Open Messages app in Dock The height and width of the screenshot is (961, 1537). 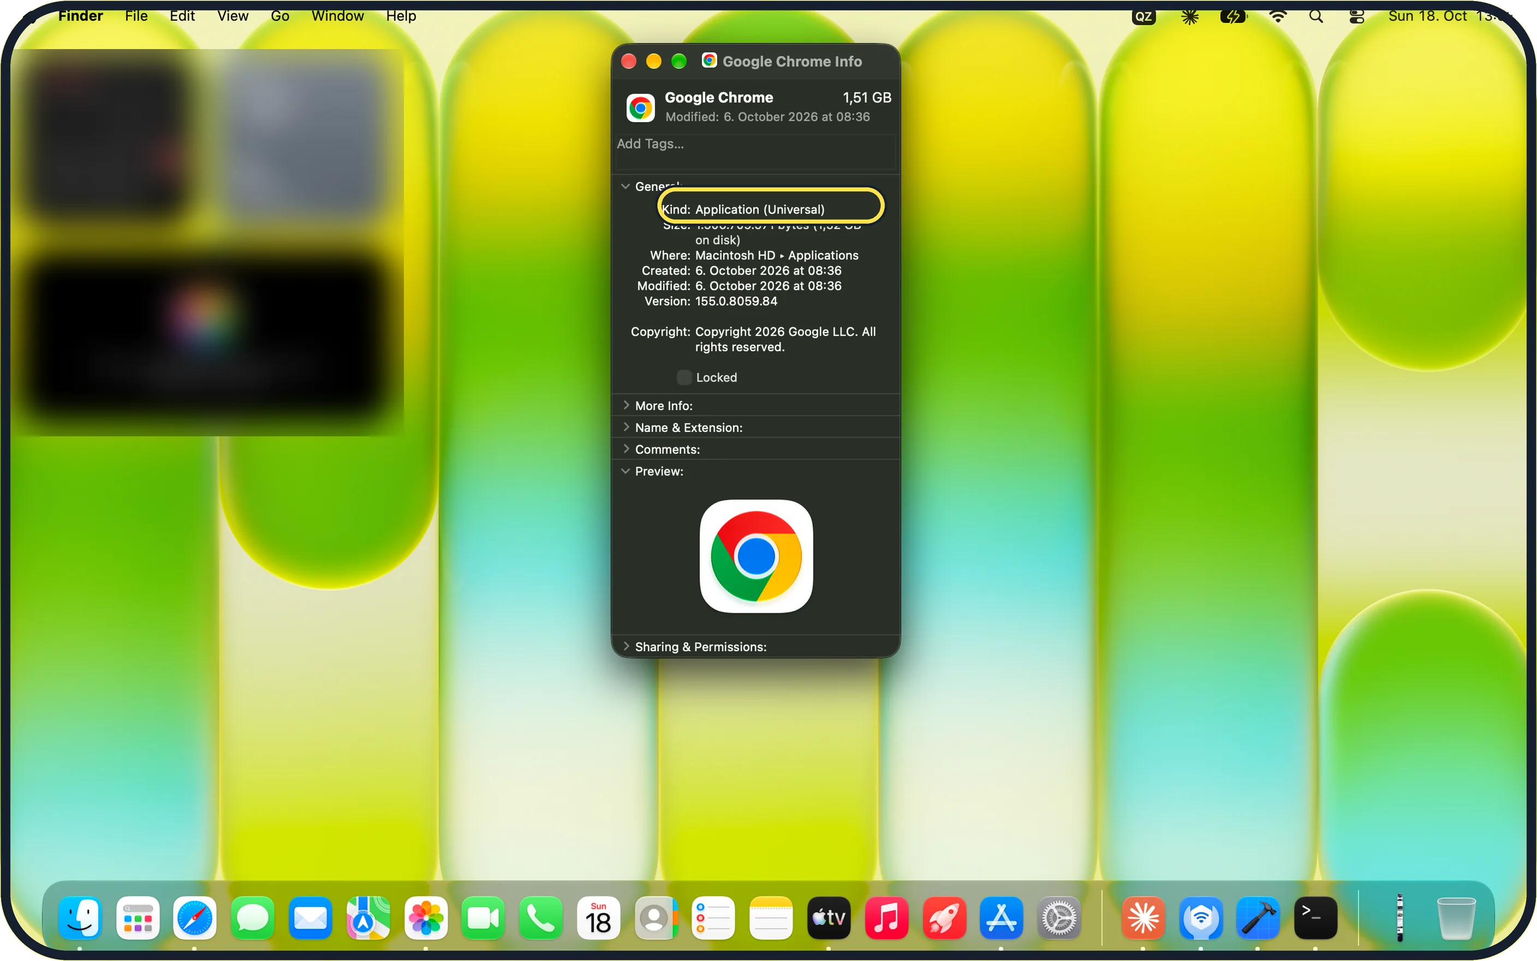(253, 918)
